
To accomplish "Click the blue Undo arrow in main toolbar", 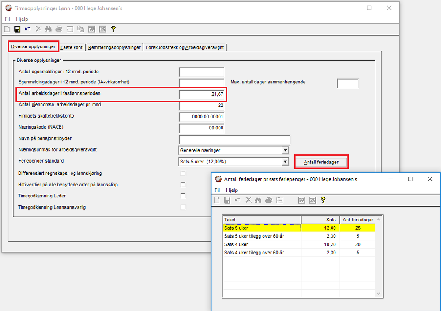I will pos(28,29).
